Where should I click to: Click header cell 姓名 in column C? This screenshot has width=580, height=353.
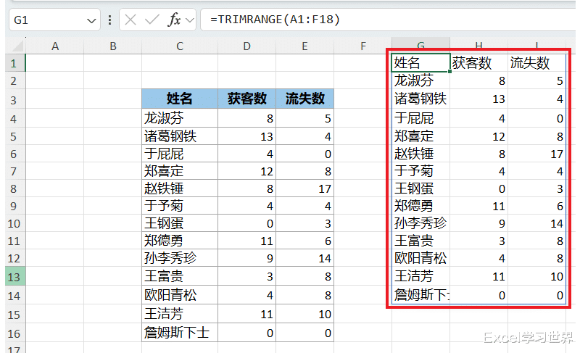[x=180, y=99]
